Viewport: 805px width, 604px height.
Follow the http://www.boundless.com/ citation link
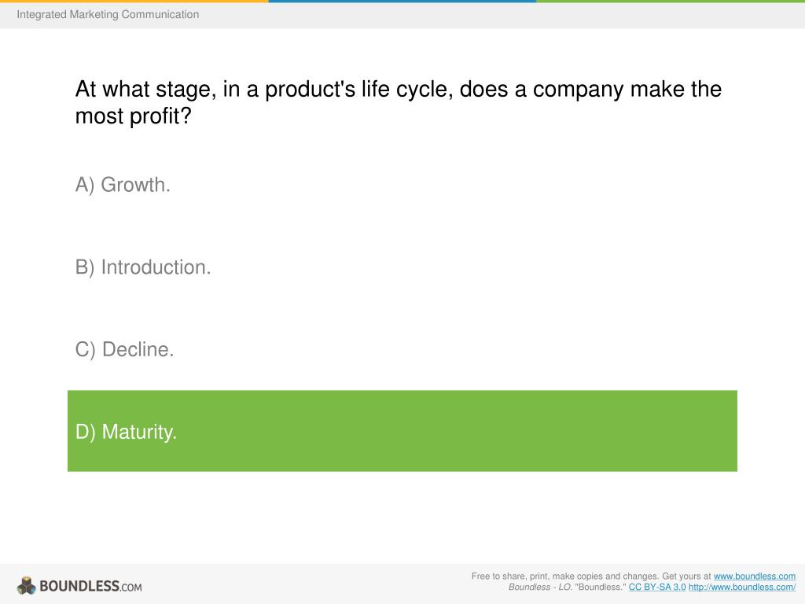(x=742, y=587)
